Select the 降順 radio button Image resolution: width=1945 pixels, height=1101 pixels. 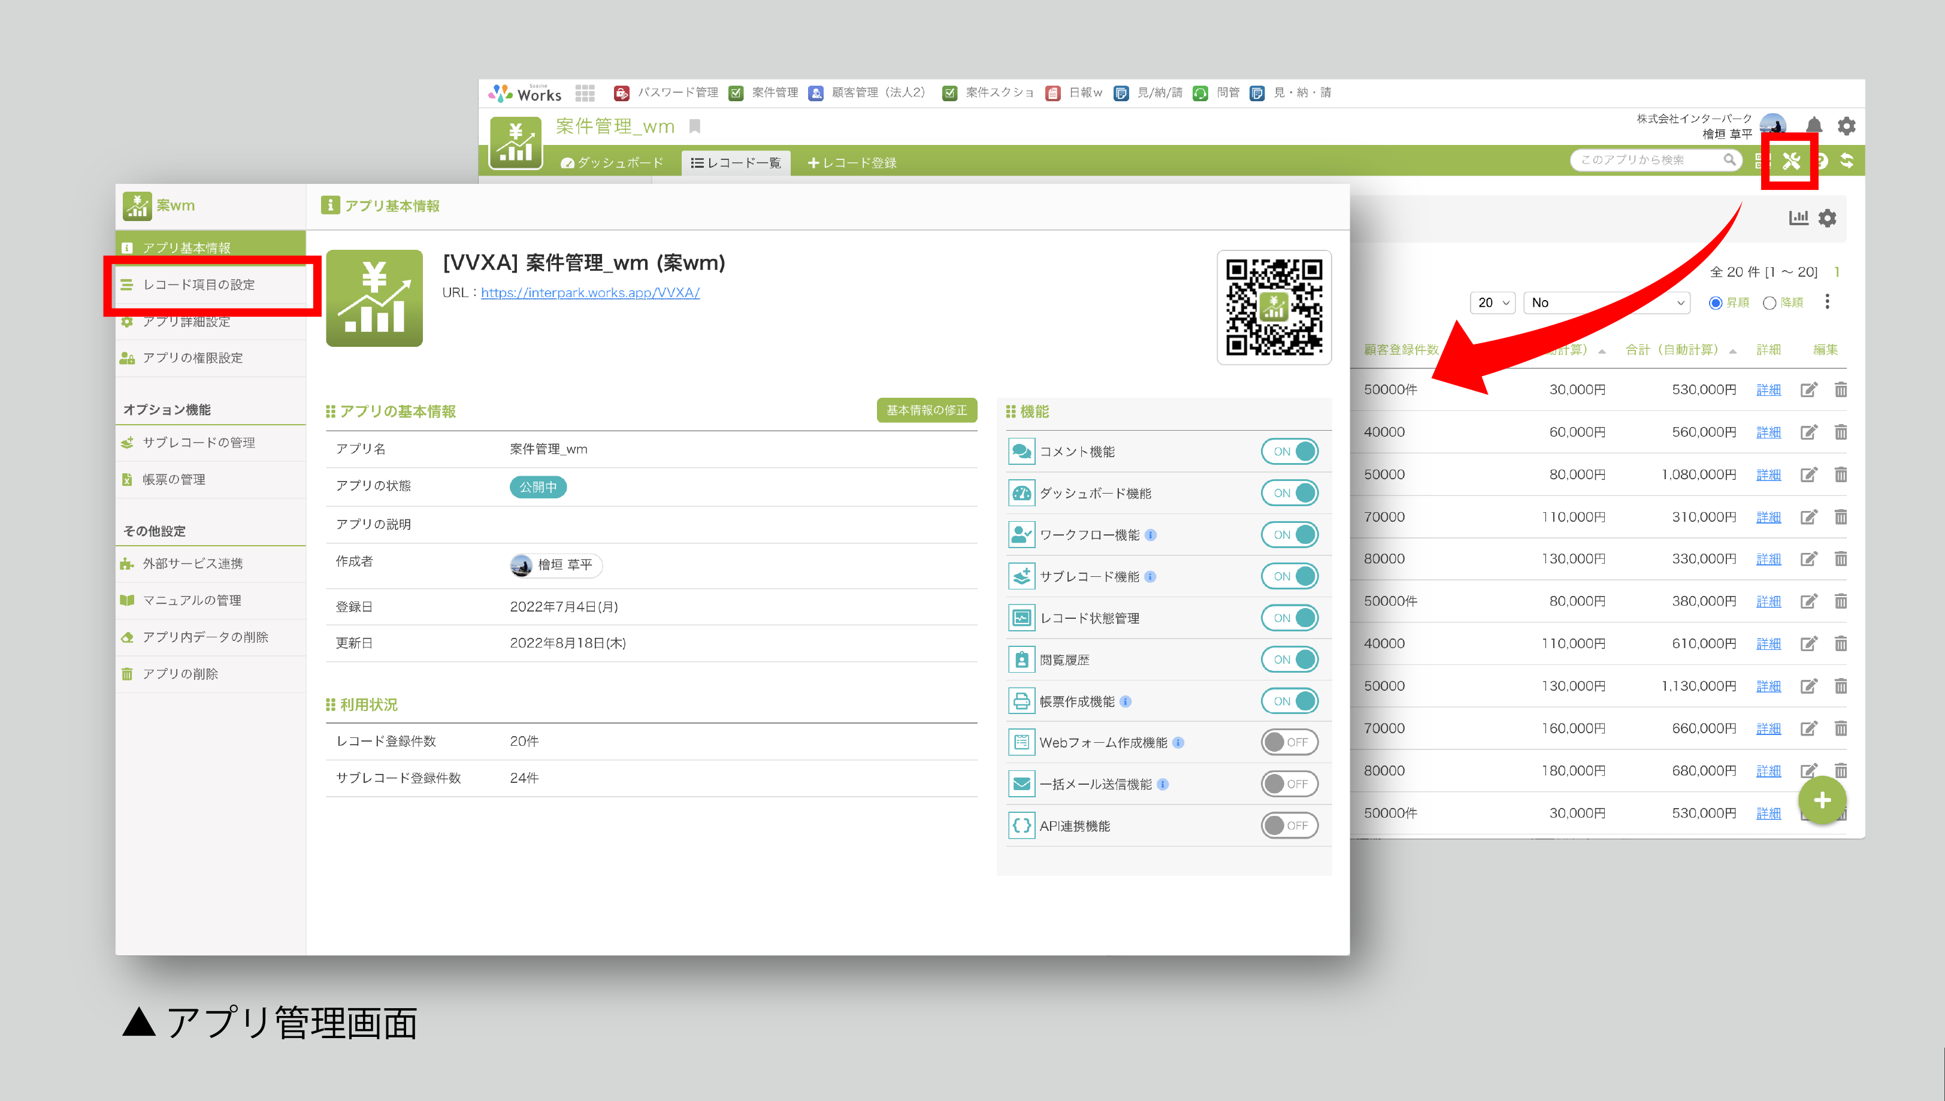(x=1769, y=303)
